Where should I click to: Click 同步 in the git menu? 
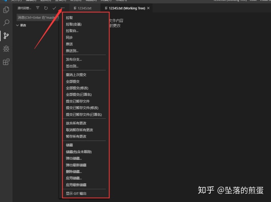(x=69, y=37)
